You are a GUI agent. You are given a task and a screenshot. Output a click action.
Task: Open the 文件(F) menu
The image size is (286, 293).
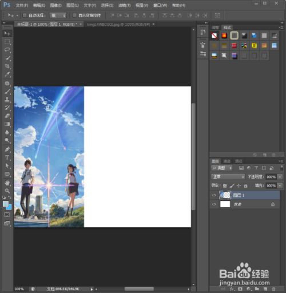pos(22,5)
